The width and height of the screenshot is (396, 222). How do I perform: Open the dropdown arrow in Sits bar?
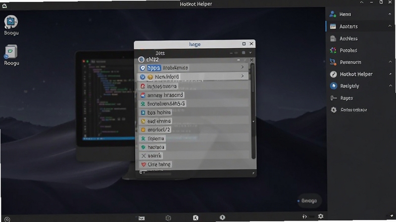click(250, 53)
